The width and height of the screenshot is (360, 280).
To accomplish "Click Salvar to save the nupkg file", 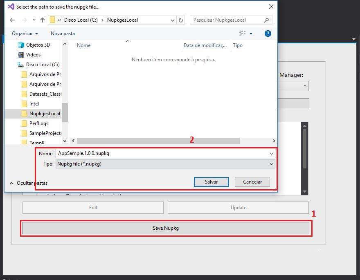I will (211, 181).
